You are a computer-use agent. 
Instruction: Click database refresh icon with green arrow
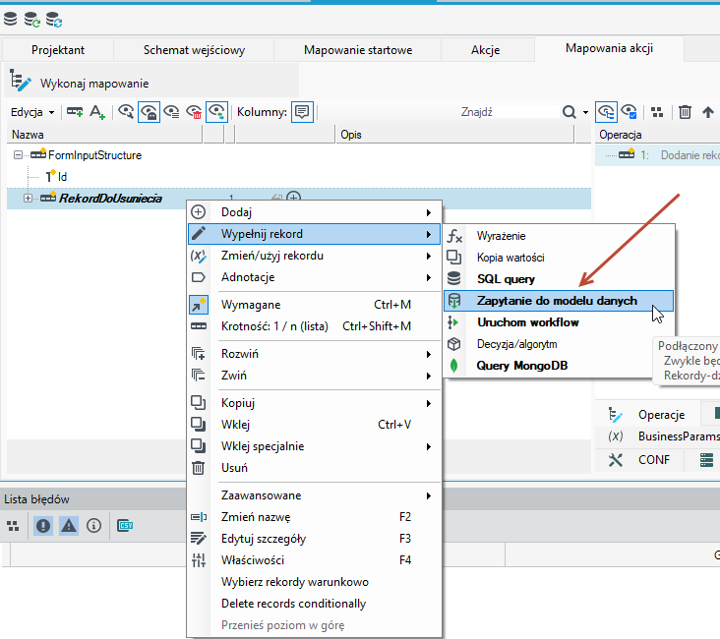(x=32, y=20)
